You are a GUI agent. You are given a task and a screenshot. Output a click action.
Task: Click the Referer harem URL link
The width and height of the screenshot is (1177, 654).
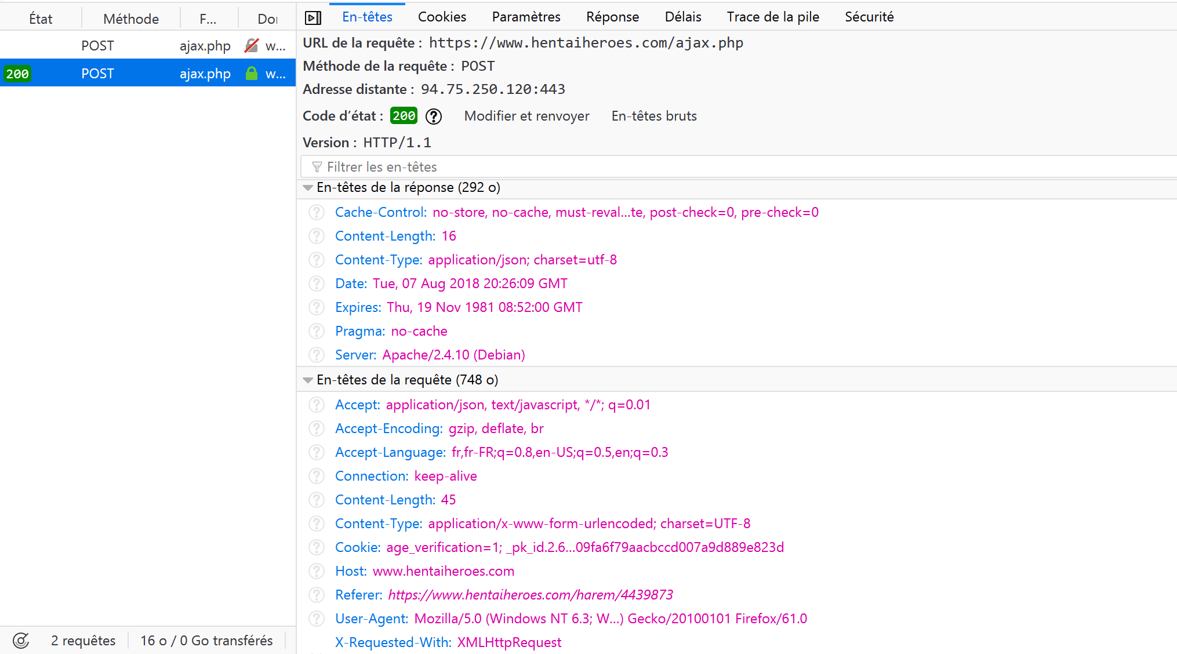point(531,595)
